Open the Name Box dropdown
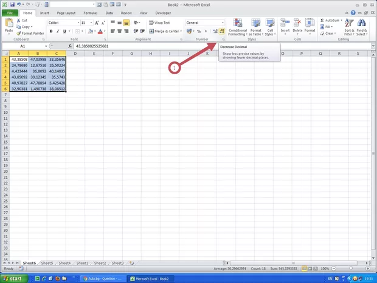Screen dimensions: 377x283 (46, 46)
